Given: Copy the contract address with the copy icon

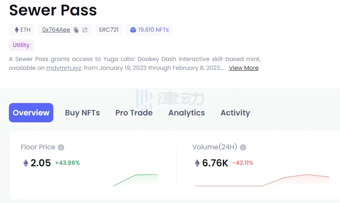Looking at the screenshot, I should [76, 30].
